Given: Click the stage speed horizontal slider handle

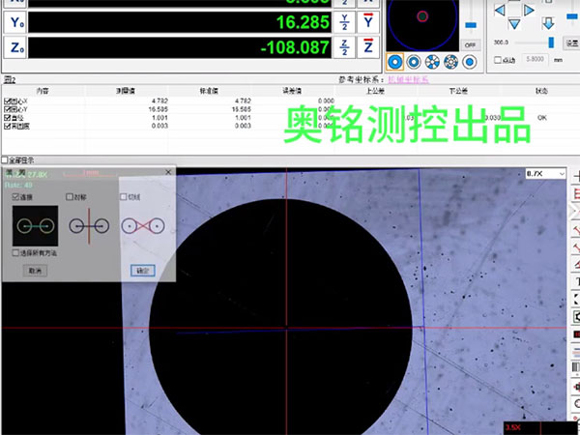Looking at the screenshot, I should tap(552, 43).
